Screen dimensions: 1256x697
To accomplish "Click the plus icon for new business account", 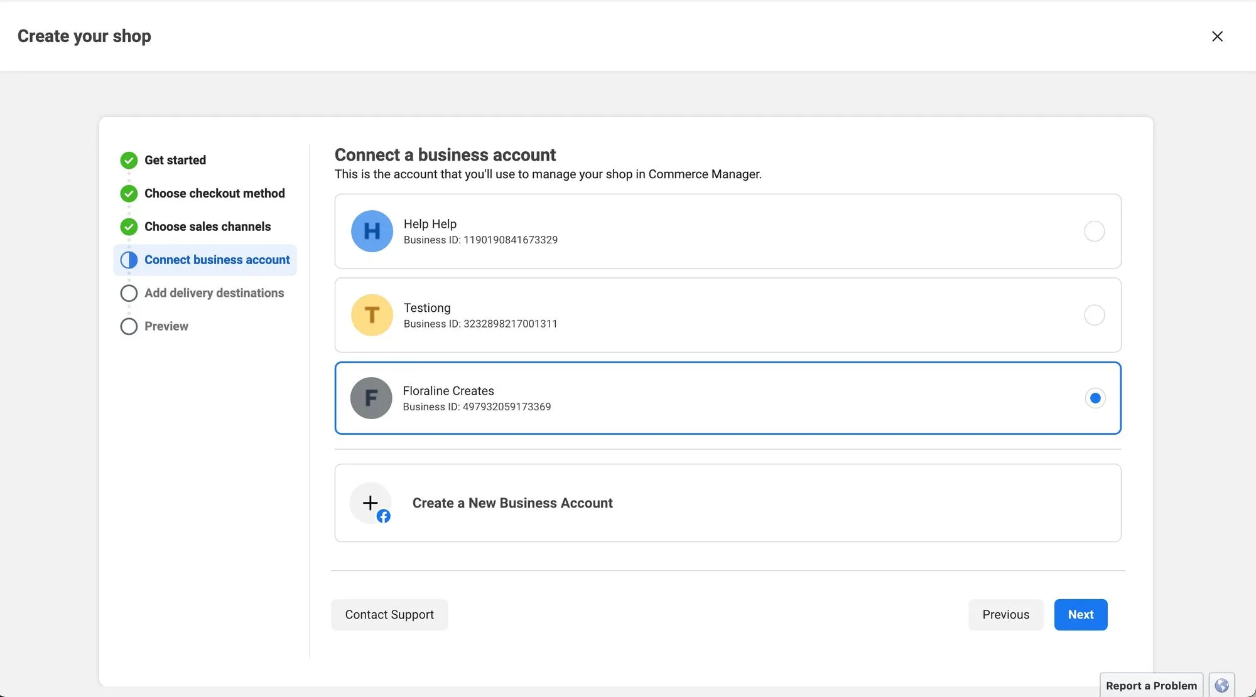I will pos(371,503).
